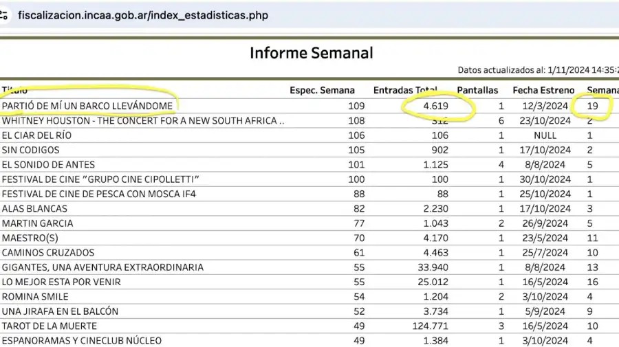Select UNA JIRAFA EN EL BALCÓN title
The height and width of the screenshot is (347, 619).
click(60, 311)
